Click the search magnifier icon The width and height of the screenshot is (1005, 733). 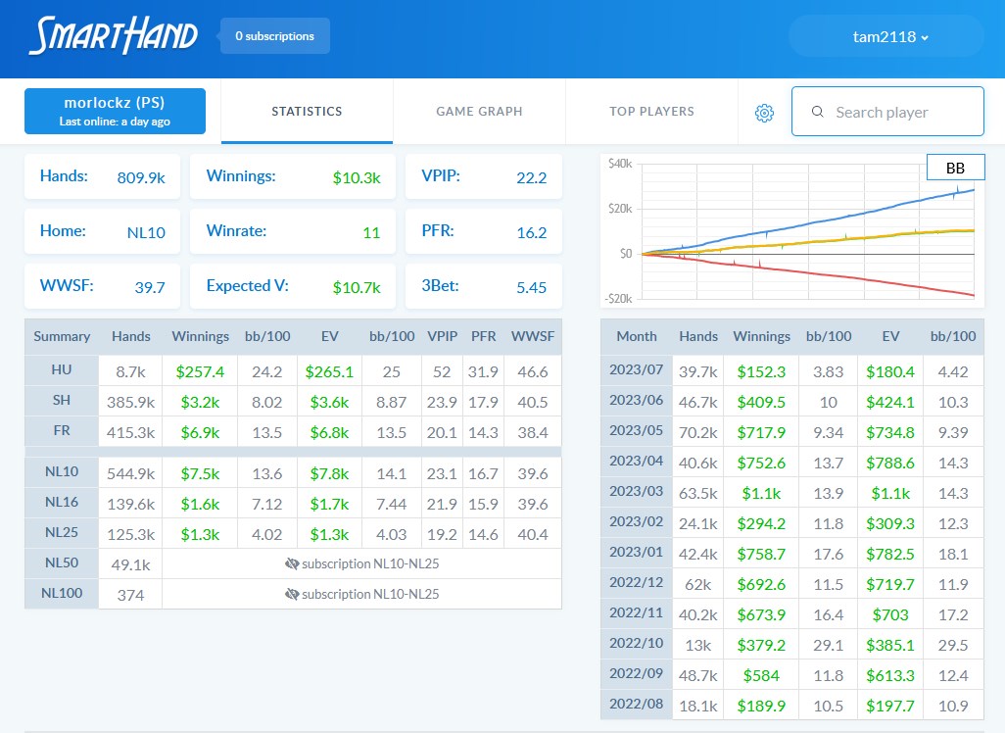818,112
